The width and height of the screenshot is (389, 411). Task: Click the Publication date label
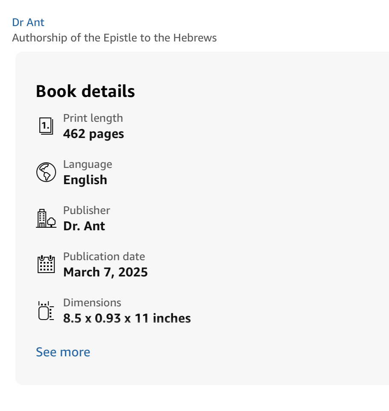pos(104,257)
